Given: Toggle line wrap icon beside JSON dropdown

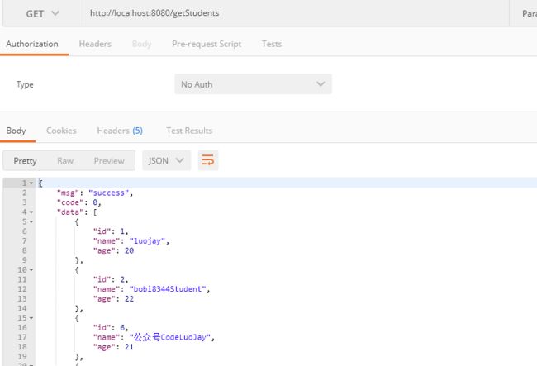Looking at the screenshot, I should [208, 160].
